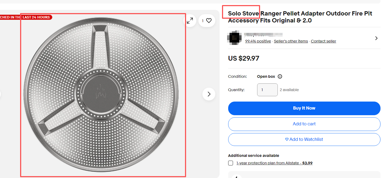Image resolution: width=381 pixels, height=178 pixels.
Task: View the Seller's other items link
Action: pos(291,41)
